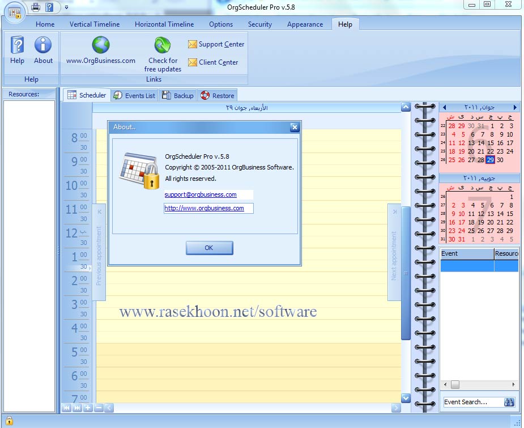Click the support@orgbusiness.com email link
524x428 pixels.
[x=201, y=194]
